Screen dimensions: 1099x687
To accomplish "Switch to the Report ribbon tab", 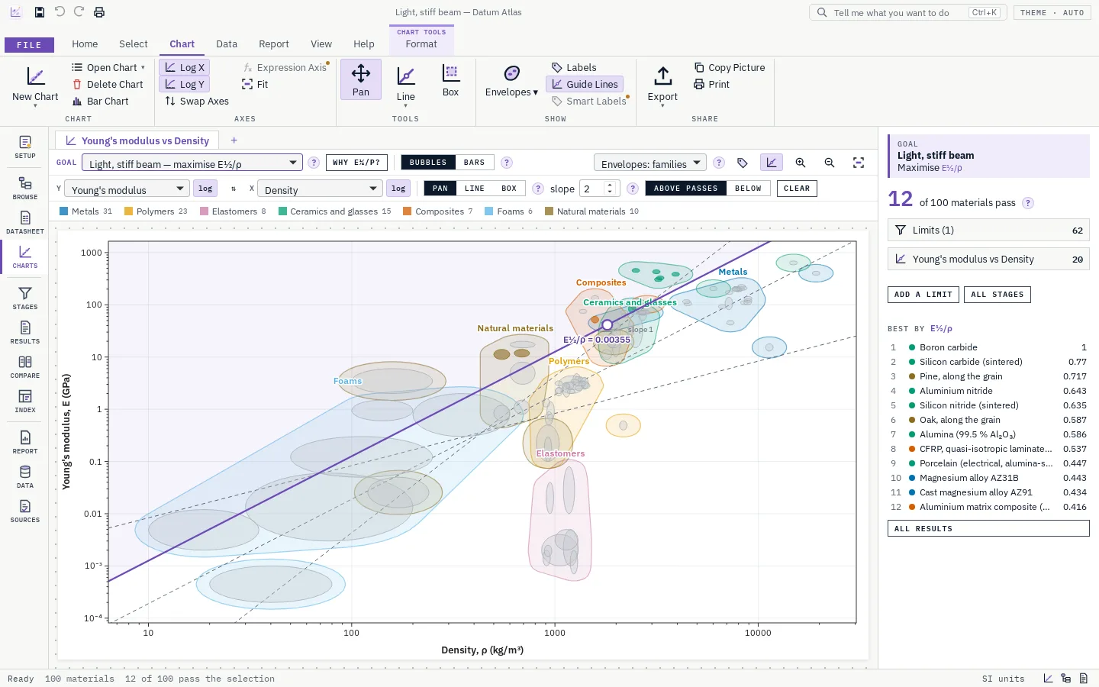I will tap(274, 44).
